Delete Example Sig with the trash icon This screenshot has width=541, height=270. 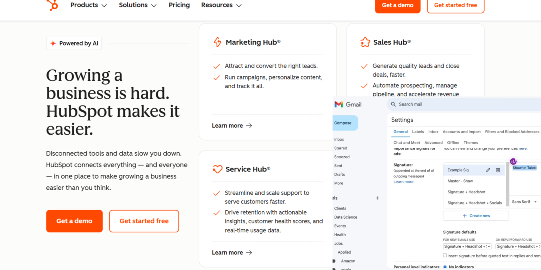coord(498,170)
